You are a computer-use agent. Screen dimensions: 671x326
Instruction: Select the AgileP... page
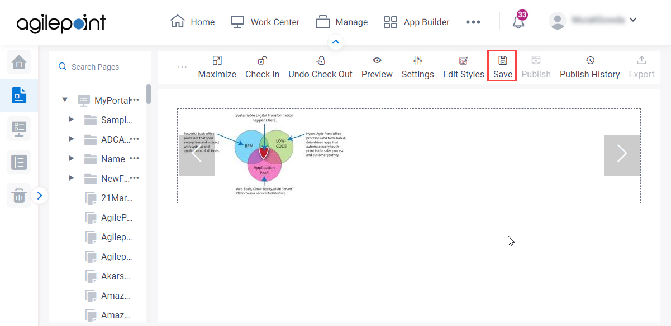click(x=108, y=217)
